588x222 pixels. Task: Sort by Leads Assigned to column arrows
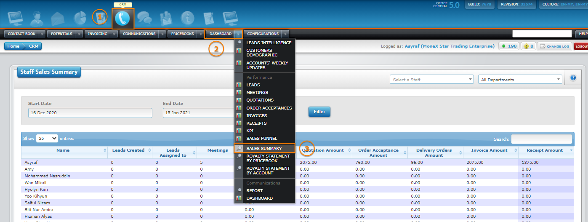[x=194, y=153]
